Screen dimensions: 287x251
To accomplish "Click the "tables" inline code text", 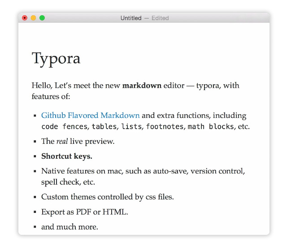I will coord(104,127).
